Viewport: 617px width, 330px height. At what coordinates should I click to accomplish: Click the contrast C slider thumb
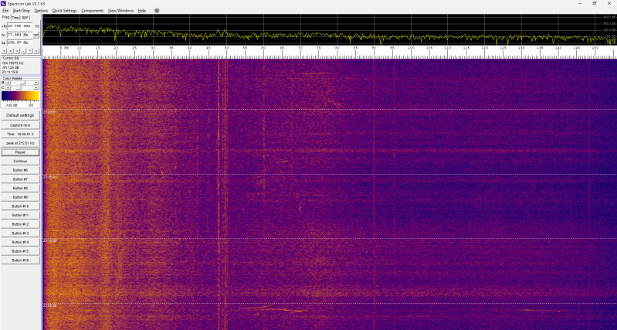pos(19,87)
